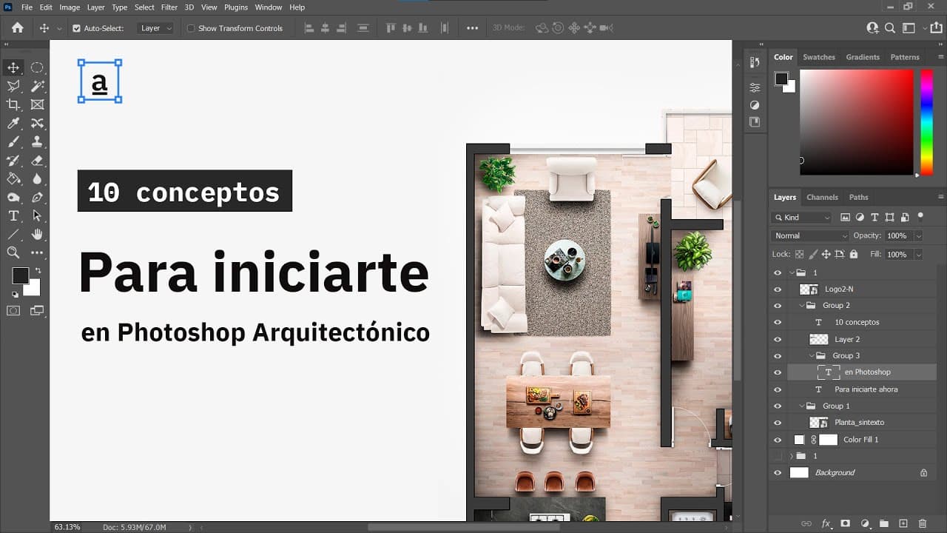Select the Blur drop tool
The height and width of the screenshot is (533, 947).
click(37, 178)
